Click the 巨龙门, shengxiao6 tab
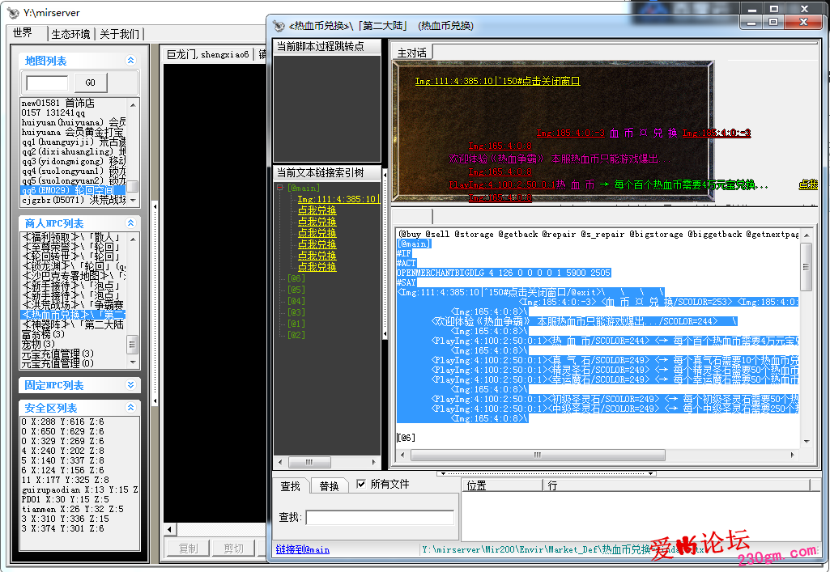 [x=207, y=54]
